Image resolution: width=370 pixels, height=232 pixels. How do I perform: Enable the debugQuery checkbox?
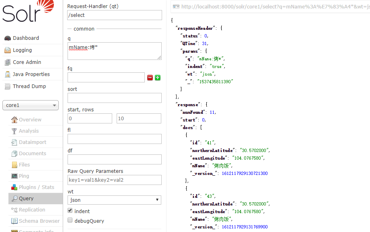click(x=70, y=220)
